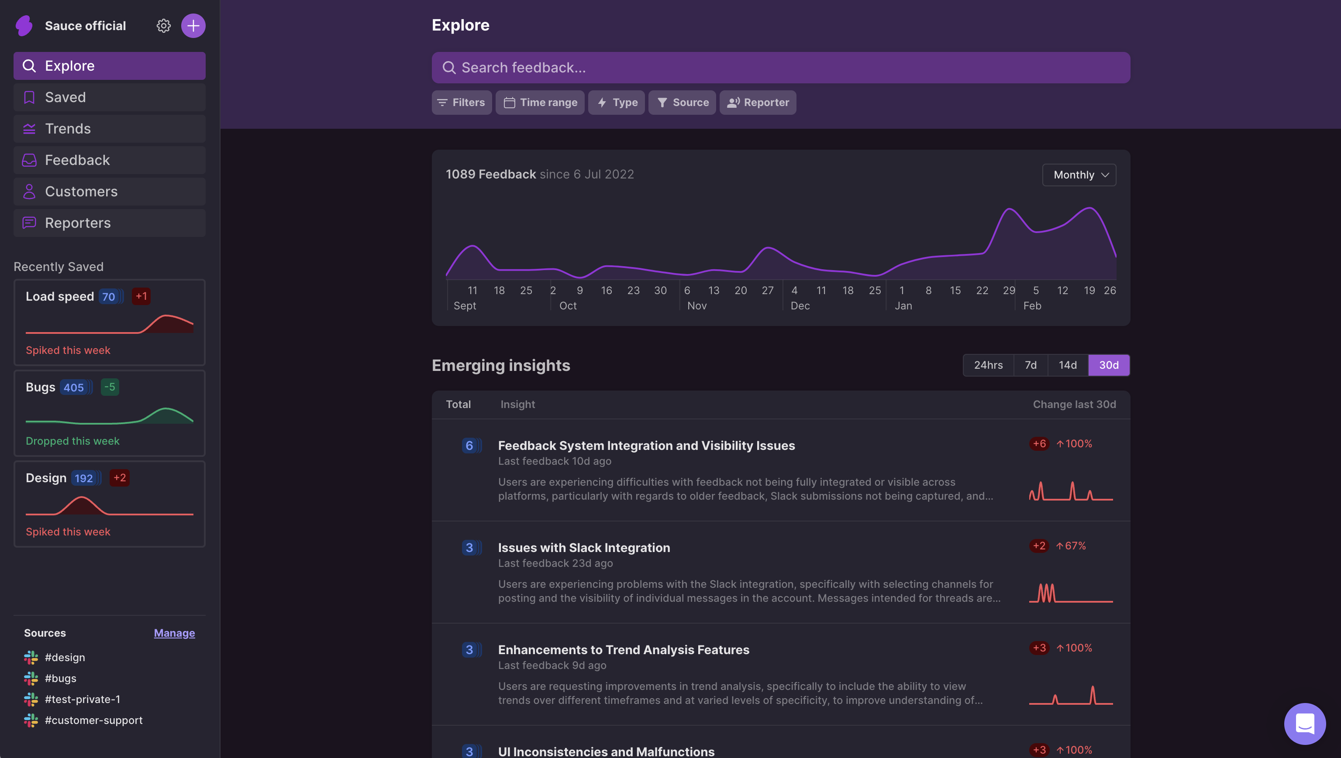Viewport: 1341px width, 758px height.
Task: Click the Slack icon beside #customer-support
Action: point(31,720)
